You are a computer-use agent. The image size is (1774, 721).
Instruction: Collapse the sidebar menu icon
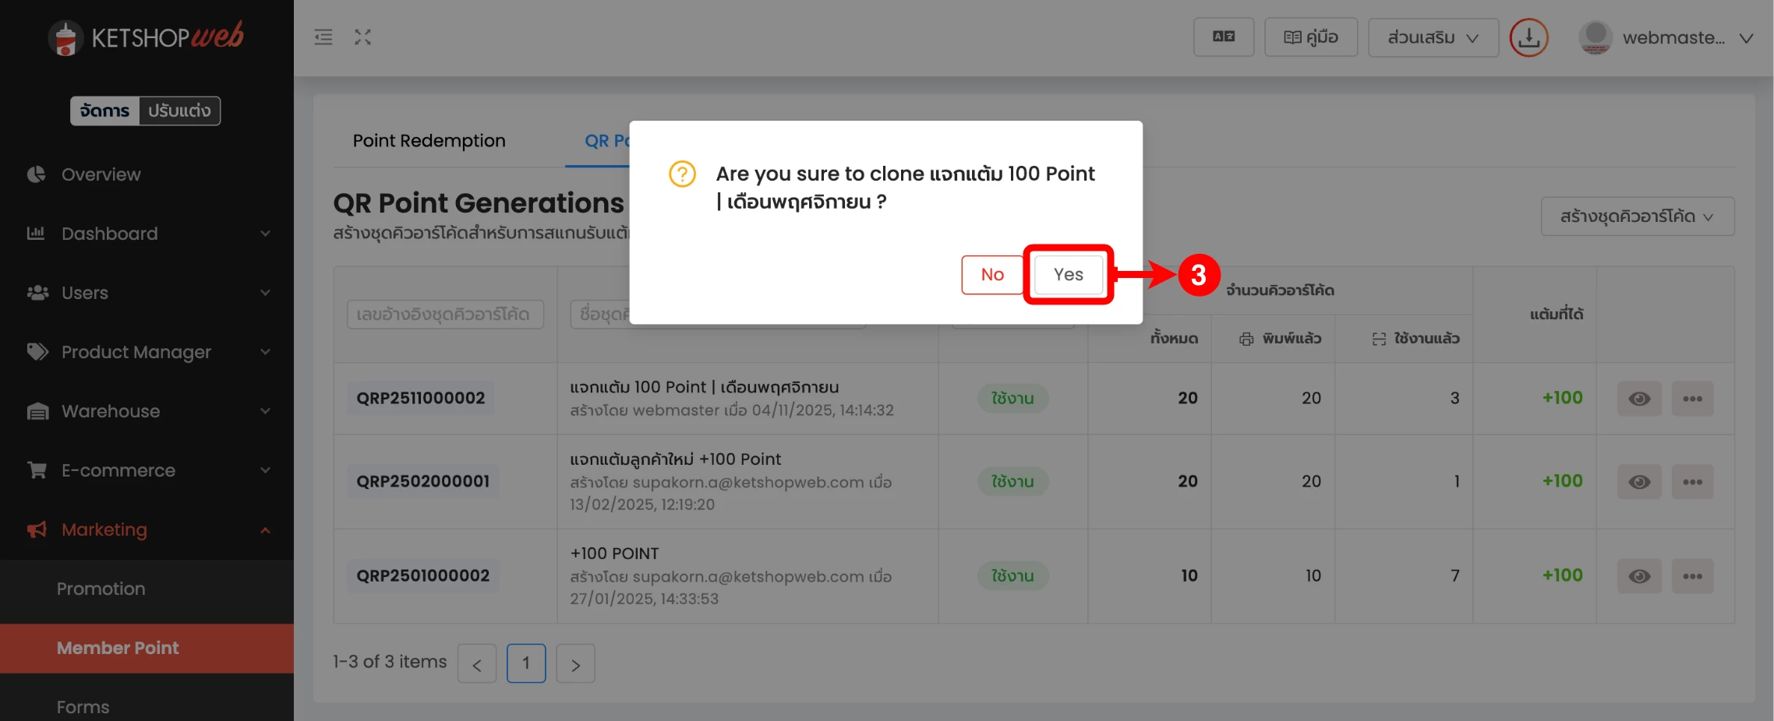[323, 37]
